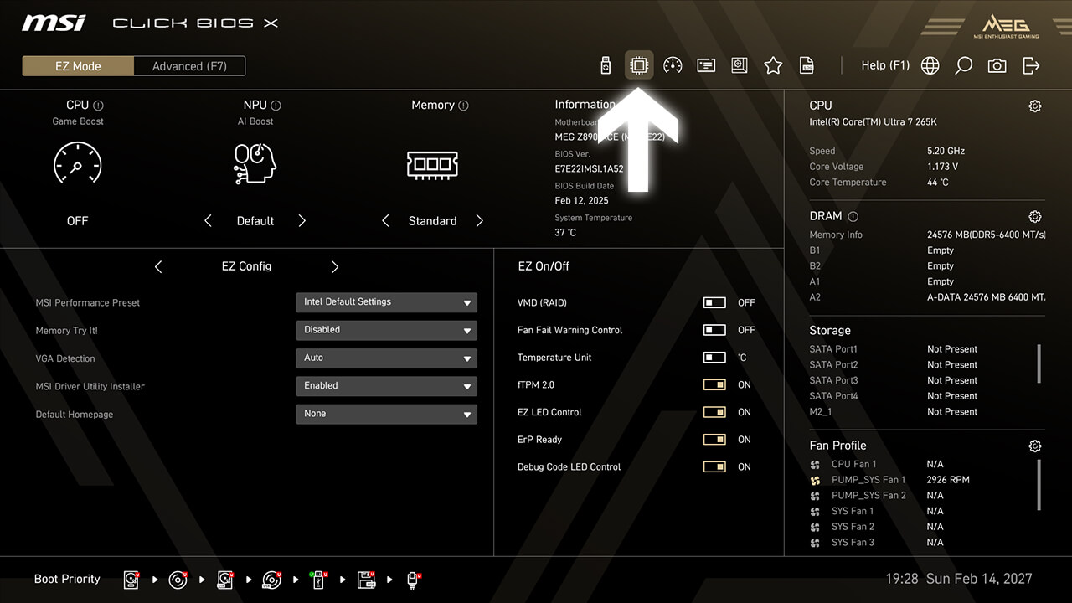
Task: Click next arrow beside Memory Standard
Action: click(480, 221)
